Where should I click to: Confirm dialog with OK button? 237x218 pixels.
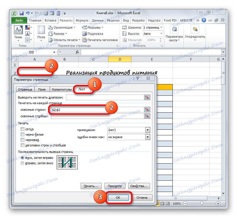click(118, 198)
